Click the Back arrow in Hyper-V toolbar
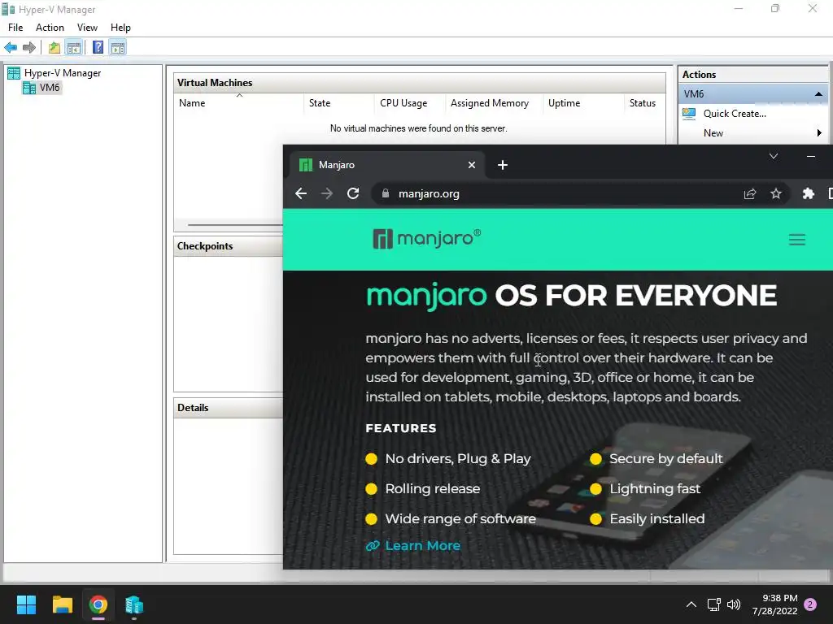This screenshot has width=833, height=624. click(x=11, y=48)
